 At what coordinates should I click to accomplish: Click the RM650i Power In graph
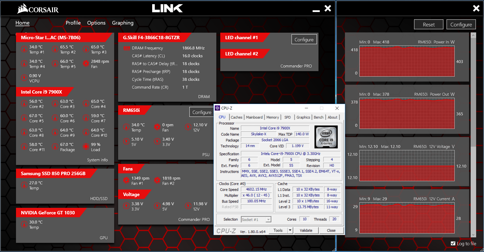[407, 61]
